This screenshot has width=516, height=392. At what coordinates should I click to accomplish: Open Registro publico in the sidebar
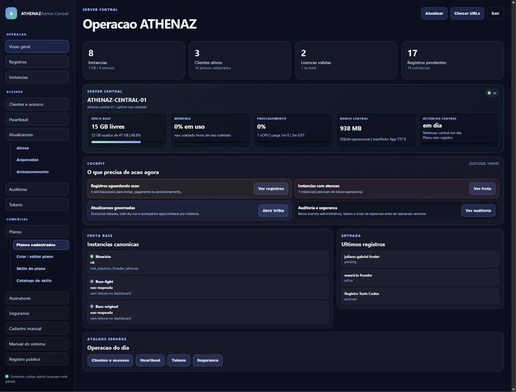37,359
